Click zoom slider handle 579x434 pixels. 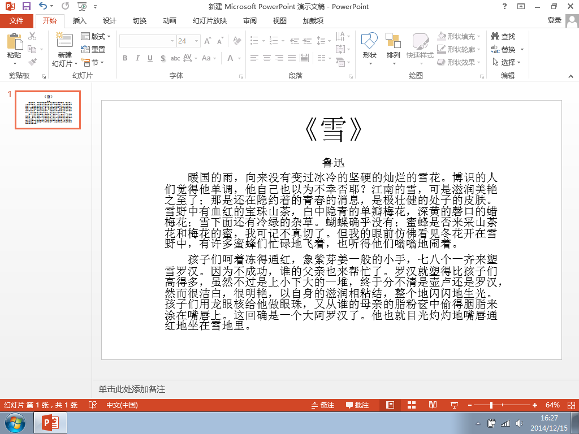[x=491, y=405]
